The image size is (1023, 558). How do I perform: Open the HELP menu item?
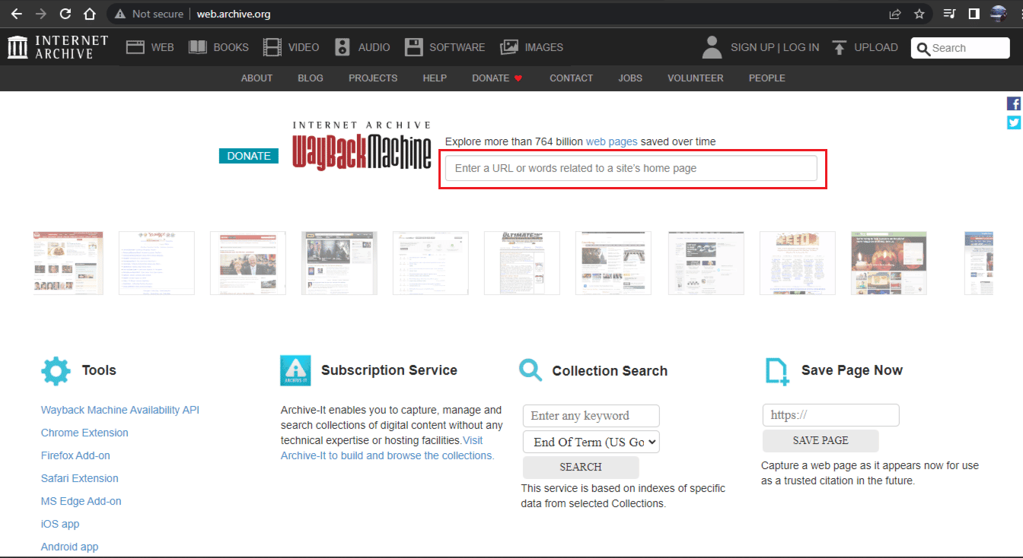coord(435,78)
